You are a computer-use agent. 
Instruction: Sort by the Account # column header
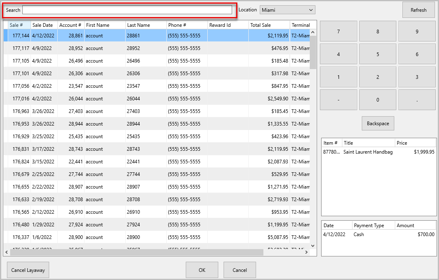coord(71,25)
